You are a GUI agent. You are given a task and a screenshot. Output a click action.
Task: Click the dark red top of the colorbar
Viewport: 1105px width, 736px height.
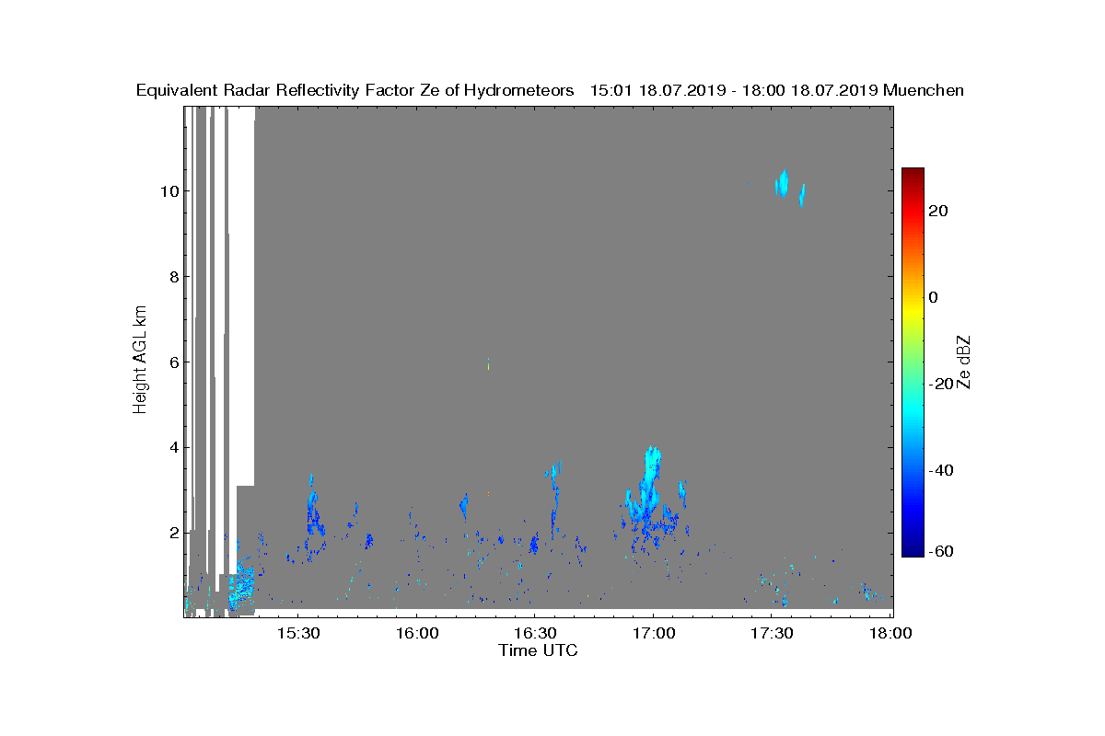coord(913,175)
